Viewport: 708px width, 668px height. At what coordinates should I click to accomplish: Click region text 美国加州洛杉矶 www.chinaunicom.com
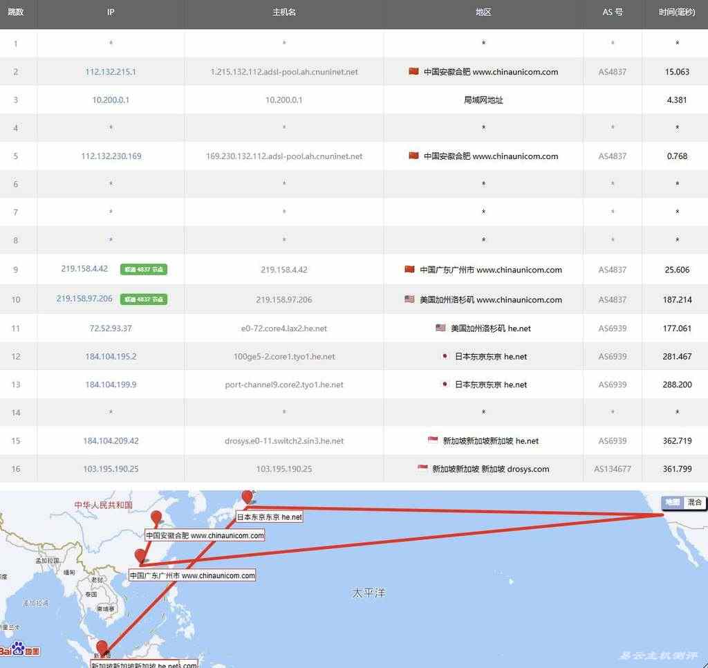point(491,299)
